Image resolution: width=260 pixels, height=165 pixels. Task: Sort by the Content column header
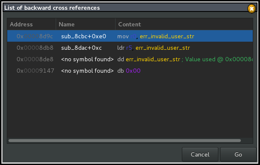(x=184, y=24)
